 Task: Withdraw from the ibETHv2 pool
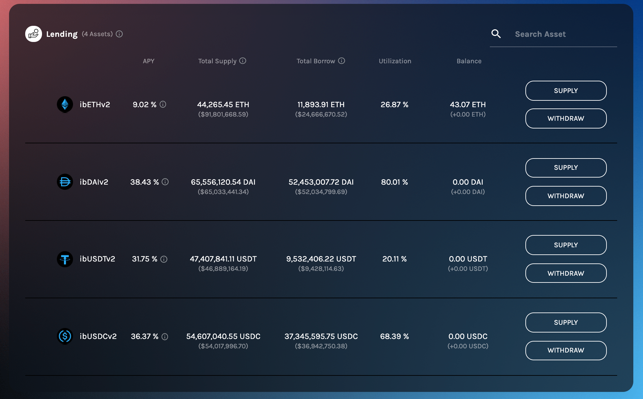[566, 118]
